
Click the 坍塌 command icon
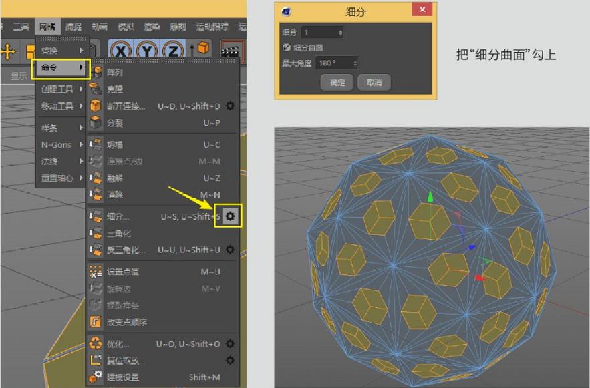coord(96,144)
